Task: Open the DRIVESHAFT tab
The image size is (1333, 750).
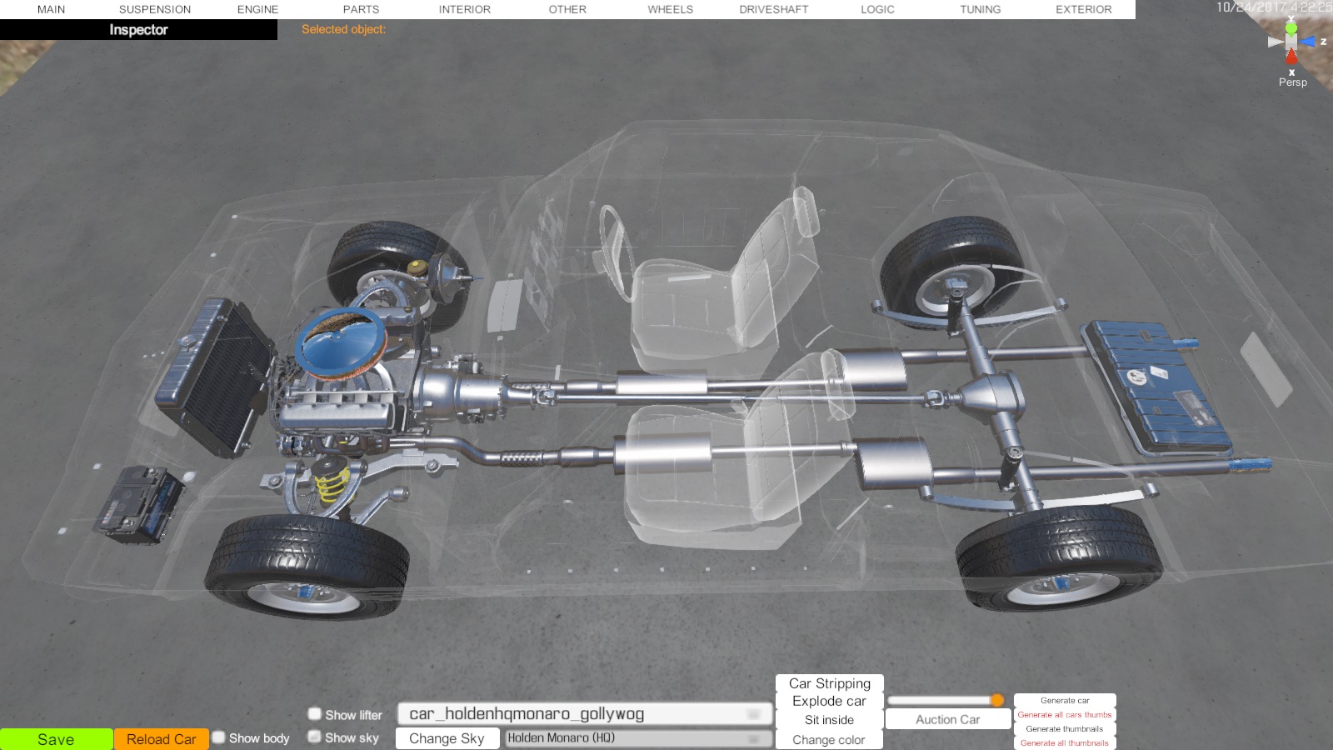Action: tap(773, 9)
